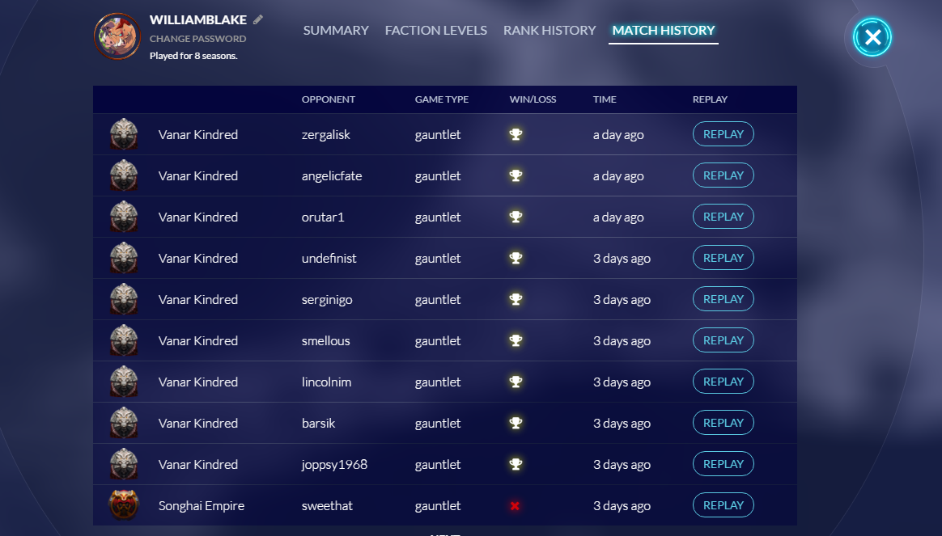Click the GAME TYPE column header

click(x=442, y=99)
